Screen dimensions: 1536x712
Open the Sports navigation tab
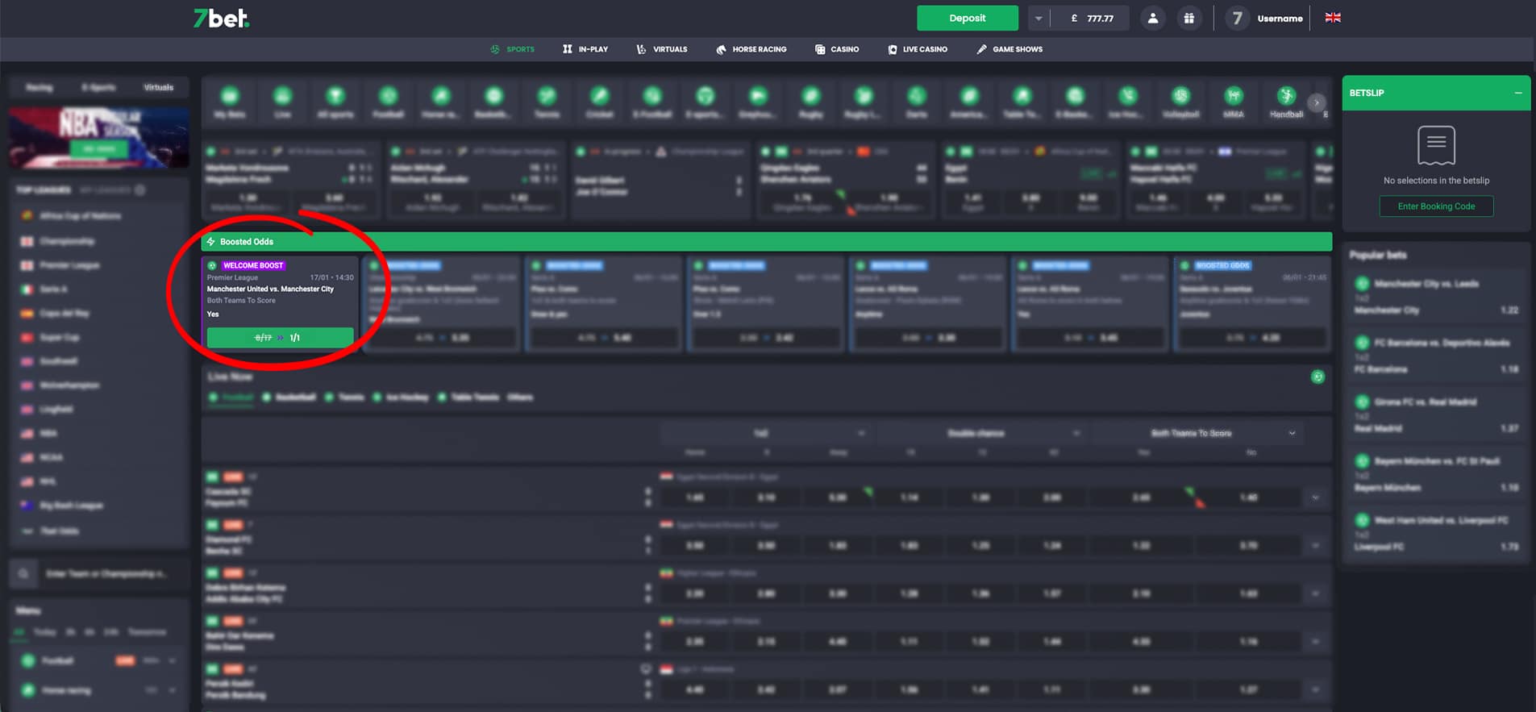(512, 49)
